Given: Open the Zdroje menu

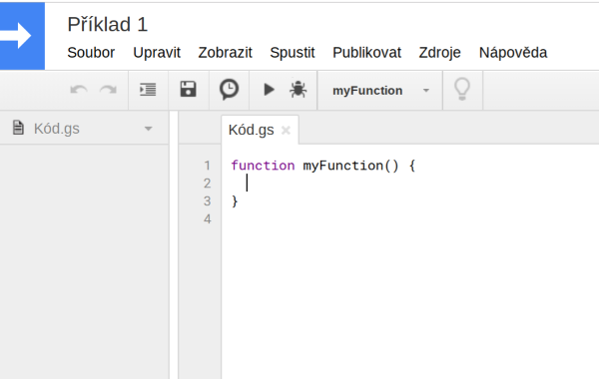Looking at the screenshot, I should 439,53.
